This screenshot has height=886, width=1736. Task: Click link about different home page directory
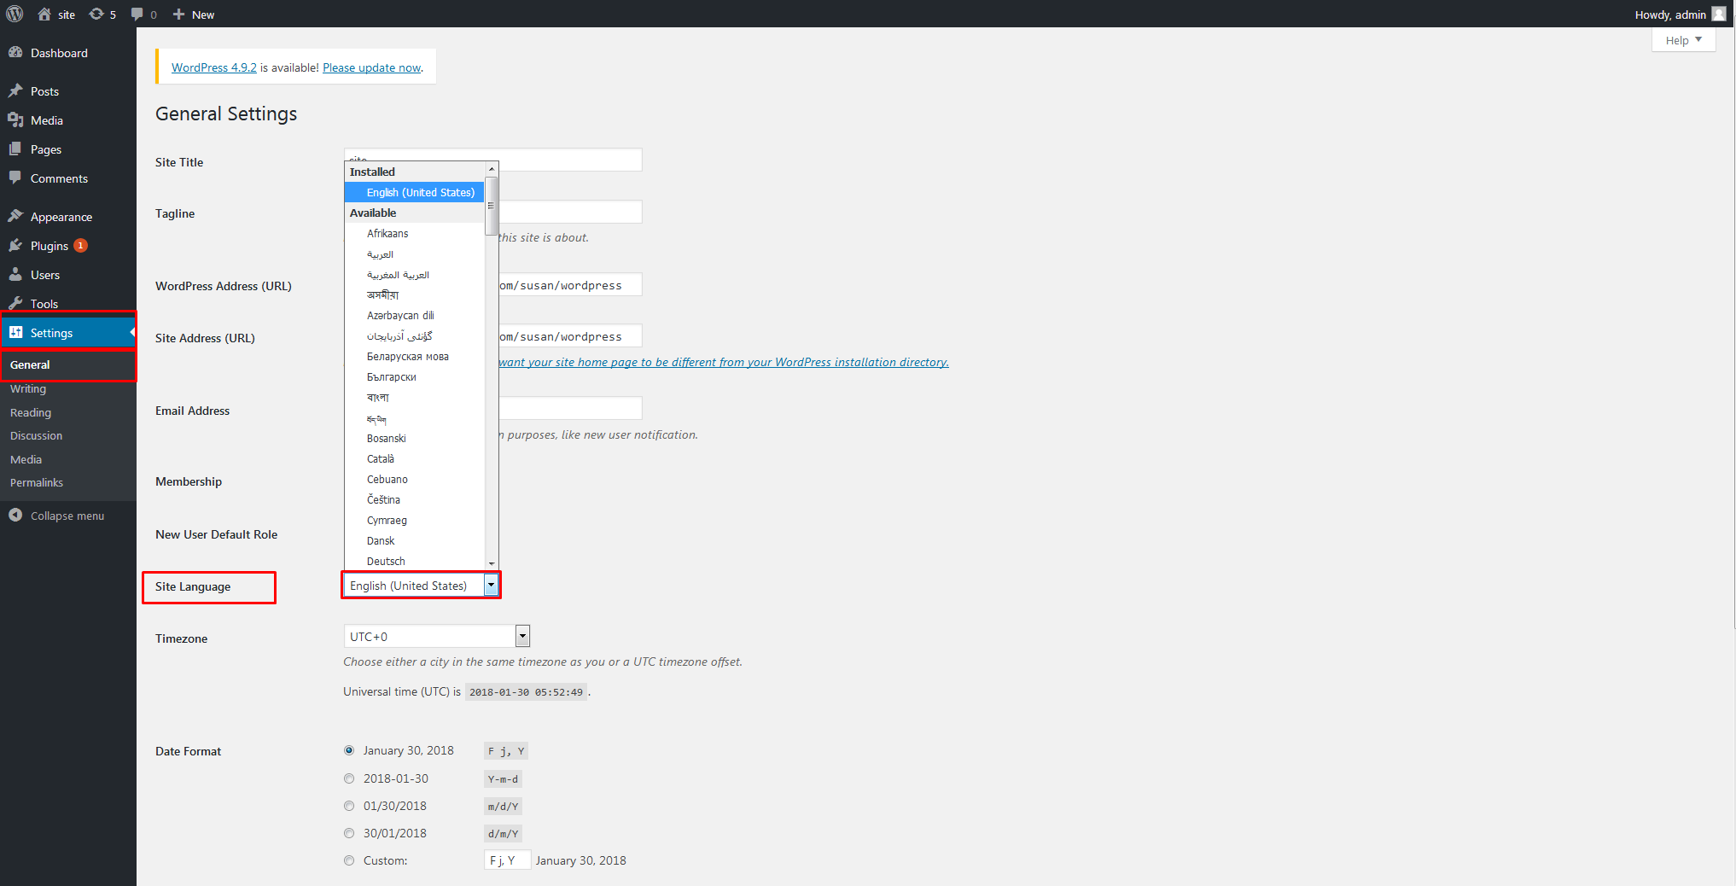pyautogui.click(x=724, y=362)
